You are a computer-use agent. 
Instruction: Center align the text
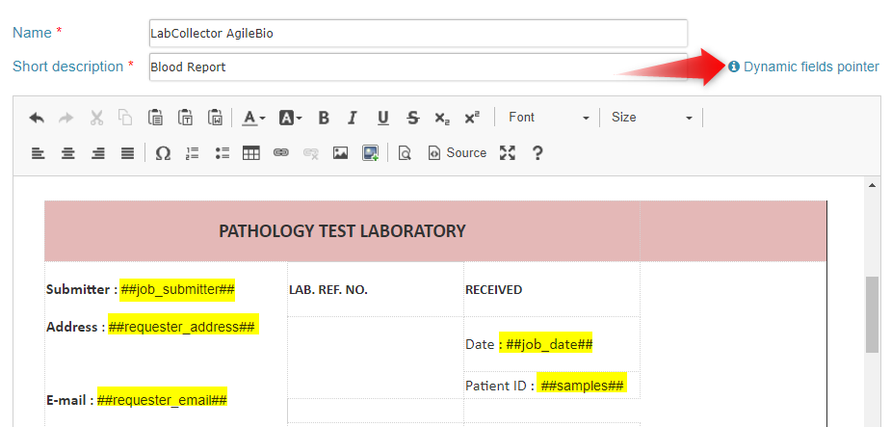(68, 153)
